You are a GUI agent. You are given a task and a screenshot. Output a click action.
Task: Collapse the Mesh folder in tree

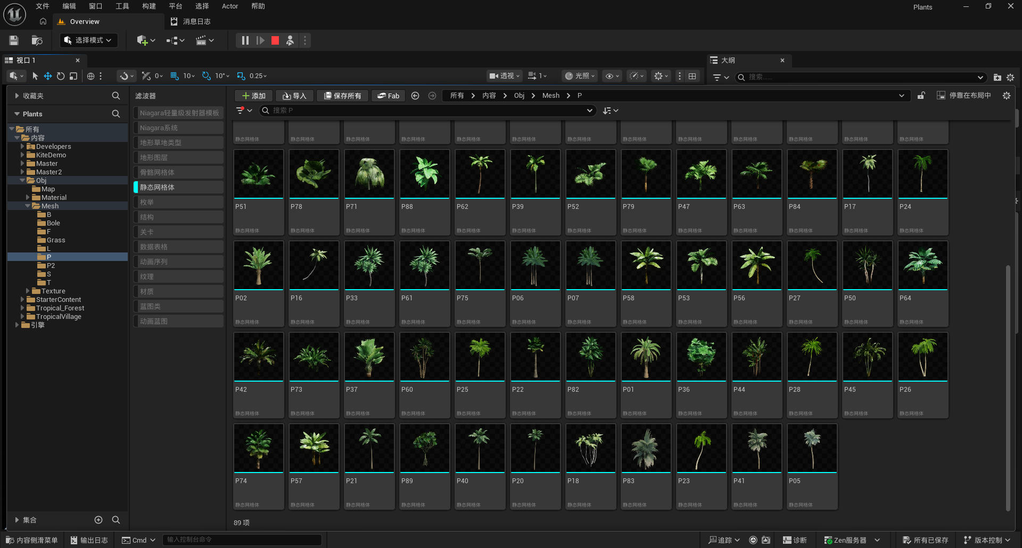(28, 206)
